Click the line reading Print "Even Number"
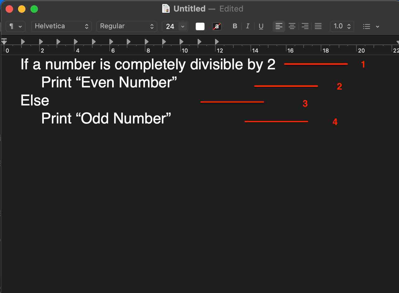Viewport: 399px width, 293px height. [108, 82]
